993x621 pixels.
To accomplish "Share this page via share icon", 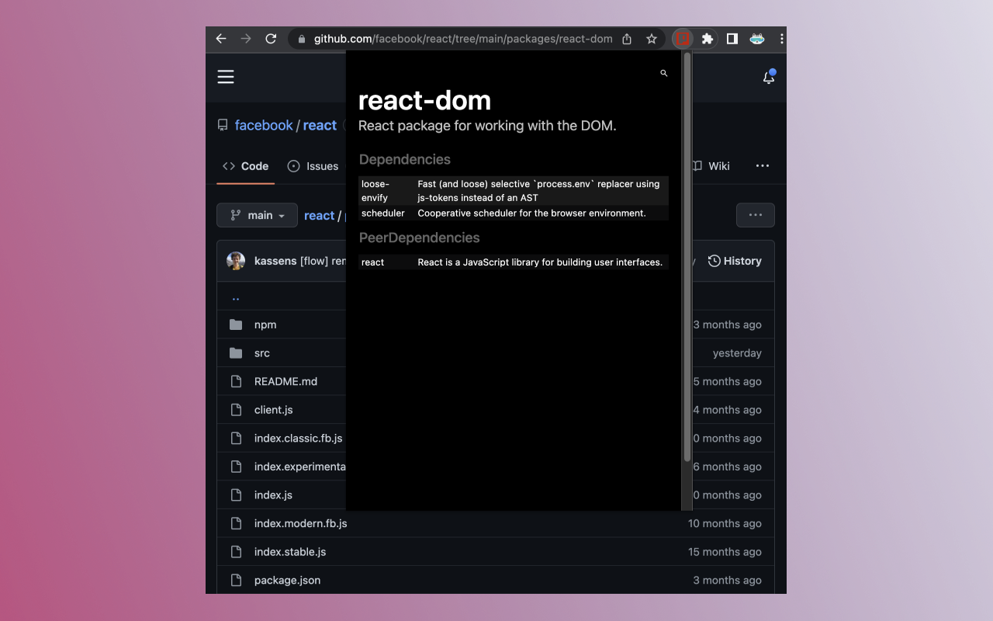I will tap(627, 39).
